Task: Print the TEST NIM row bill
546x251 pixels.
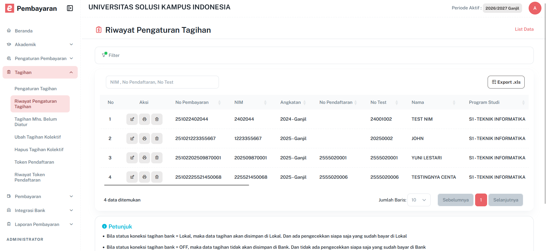Action: 144,119
